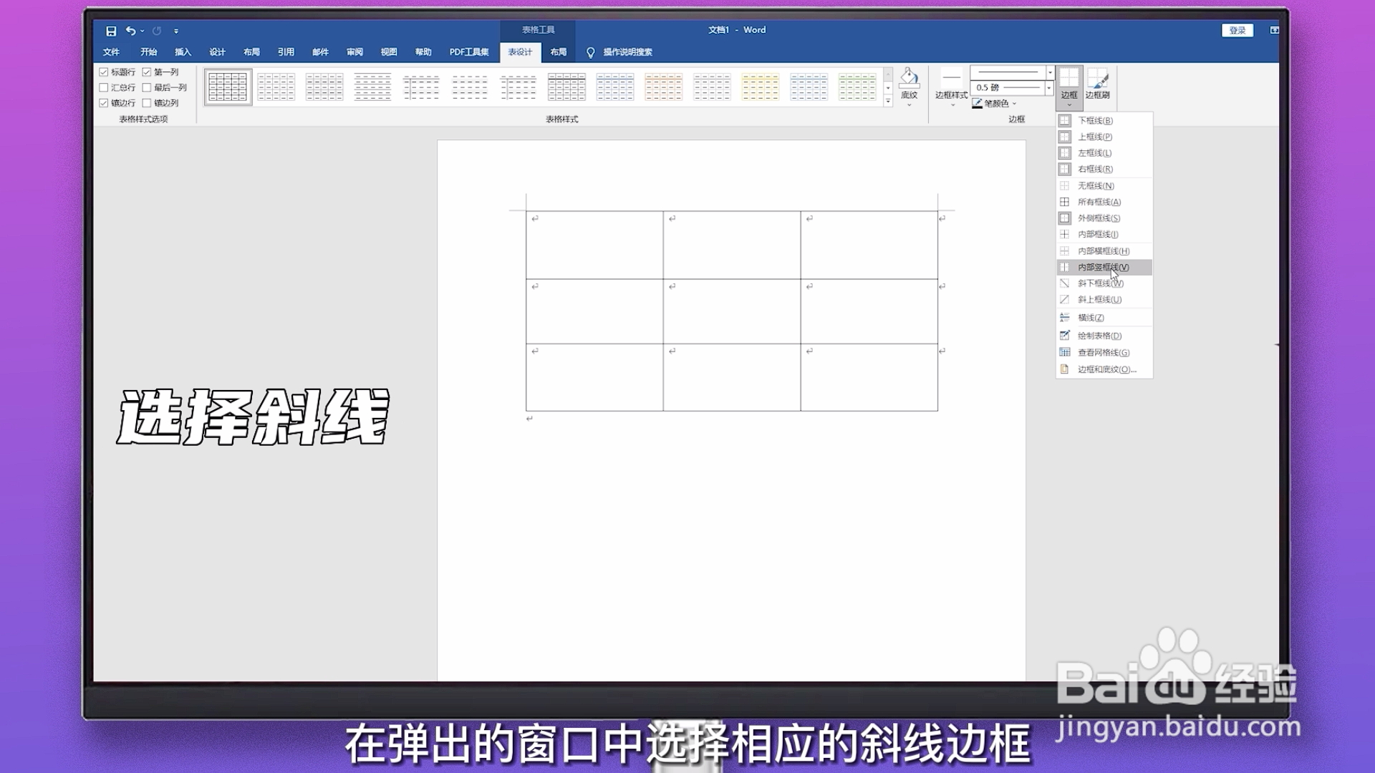
Task: Toggle the 镶边行 checkbox
Action: 104,103
